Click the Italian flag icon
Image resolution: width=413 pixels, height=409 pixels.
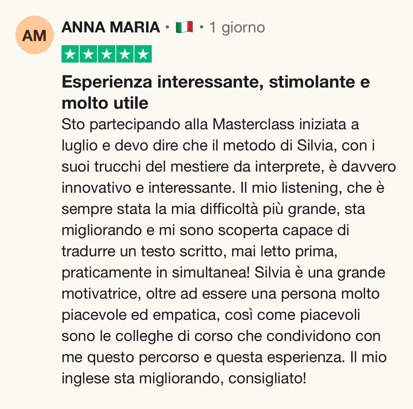184,27
